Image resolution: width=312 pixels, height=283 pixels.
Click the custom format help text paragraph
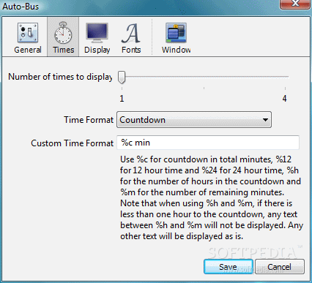212,197
